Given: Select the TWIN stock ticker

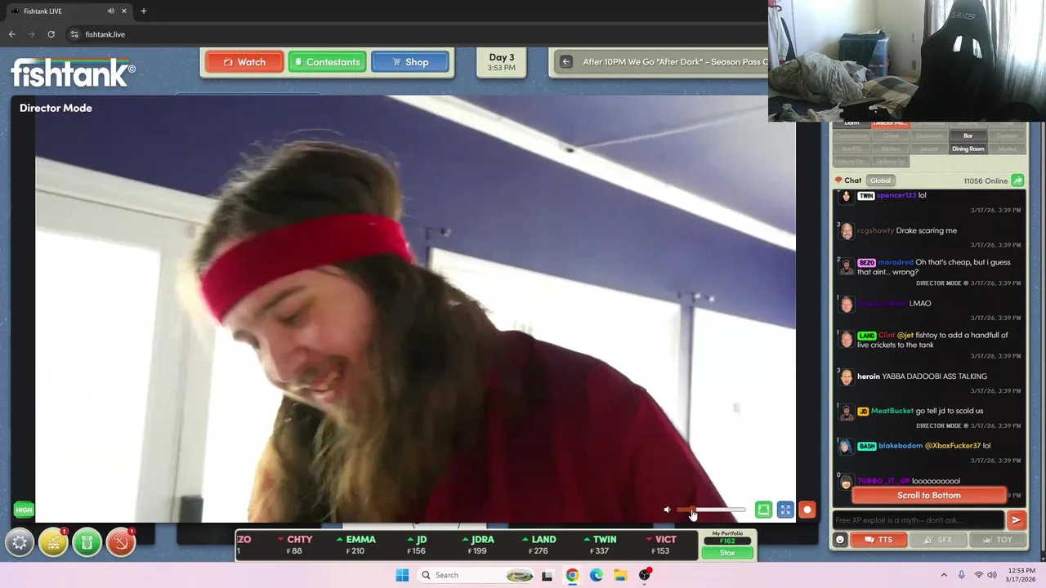Looking at the screenshot, I should pos(600,546).
